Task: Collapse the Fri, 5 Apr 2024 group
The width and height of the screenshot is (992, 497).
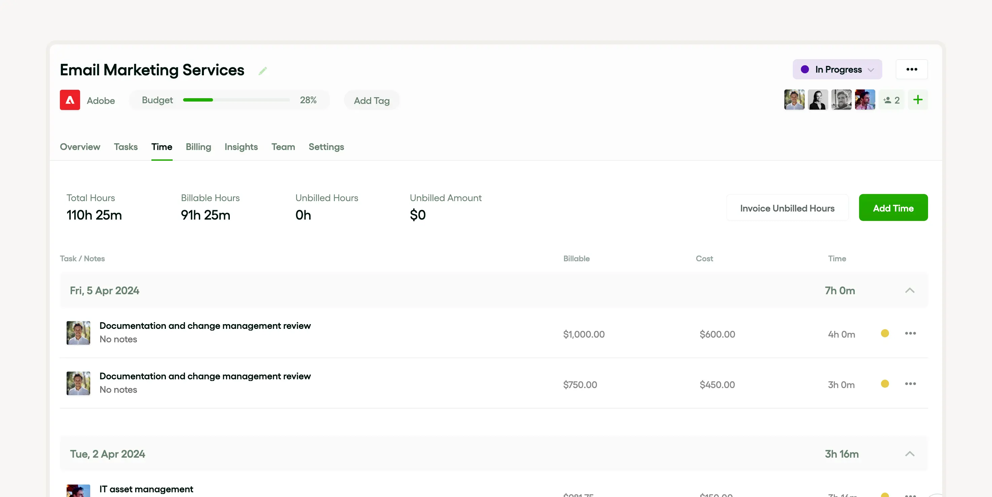Action: (909, 291)
